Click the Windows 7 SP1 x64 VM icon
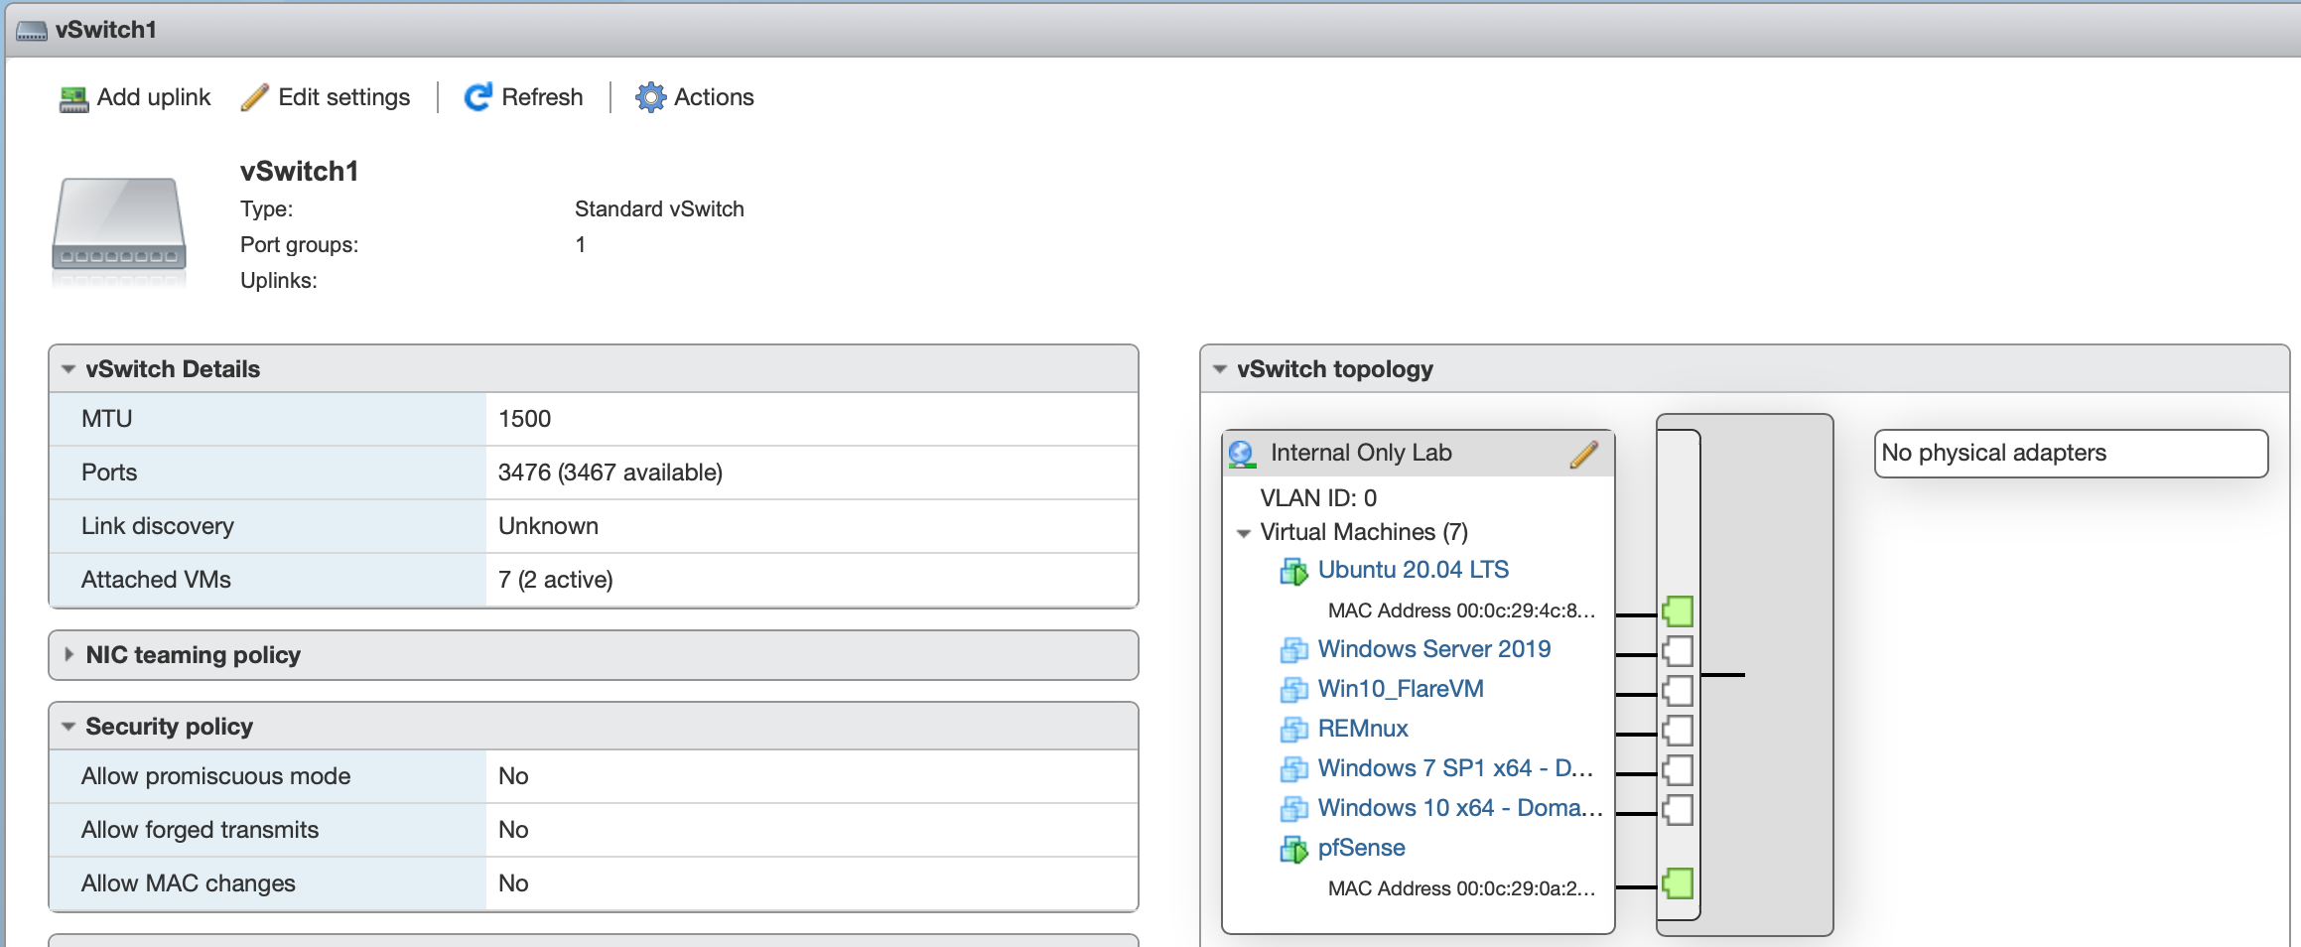2301x947 pixels. (x=1293, y=769)
